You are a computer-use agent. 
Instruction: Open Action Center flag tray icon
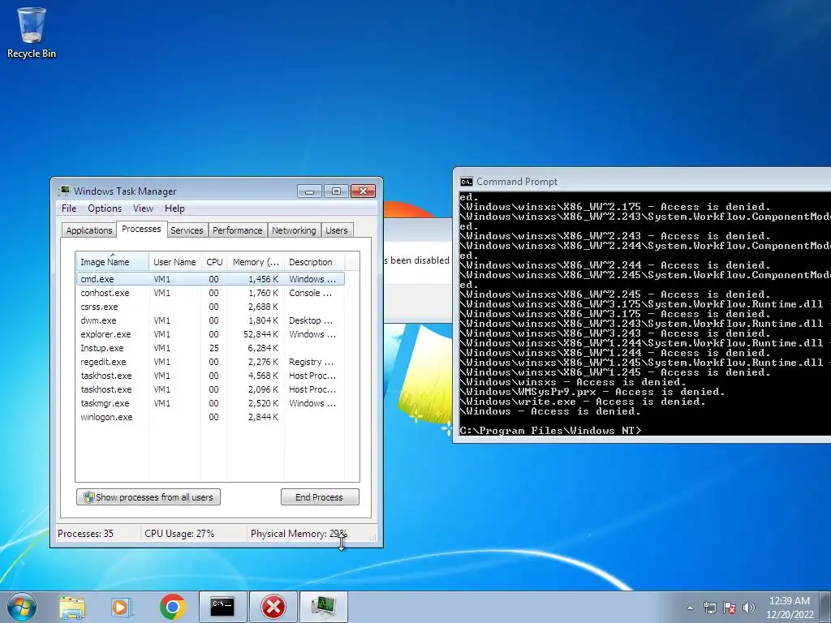730,608
